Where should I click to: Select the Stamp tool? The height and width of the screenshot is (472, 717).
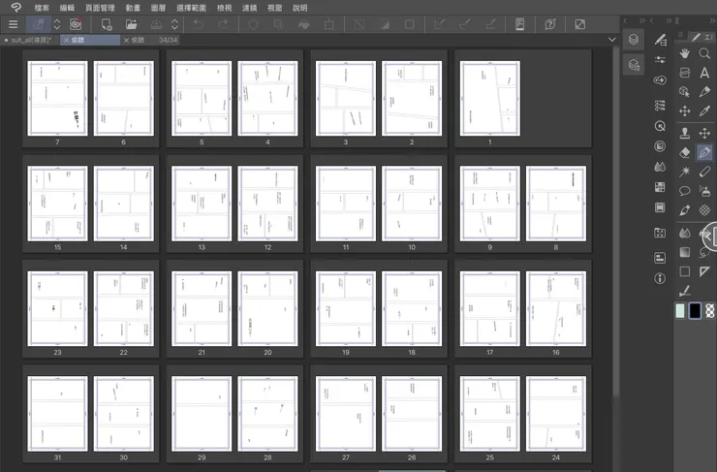[x=684, y=133]
